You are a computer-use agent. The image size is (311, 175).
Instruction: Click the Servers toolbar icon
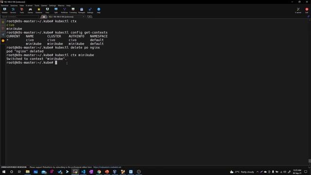13,10
